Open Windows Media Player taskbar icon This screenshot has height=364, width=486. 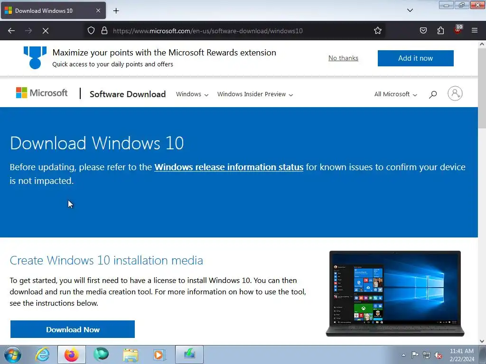click(x=160, y=355)
